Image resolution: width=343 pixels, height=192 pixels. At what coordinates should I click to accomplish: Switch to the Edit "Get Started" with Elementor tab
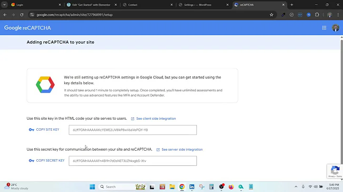click(92, 5)
